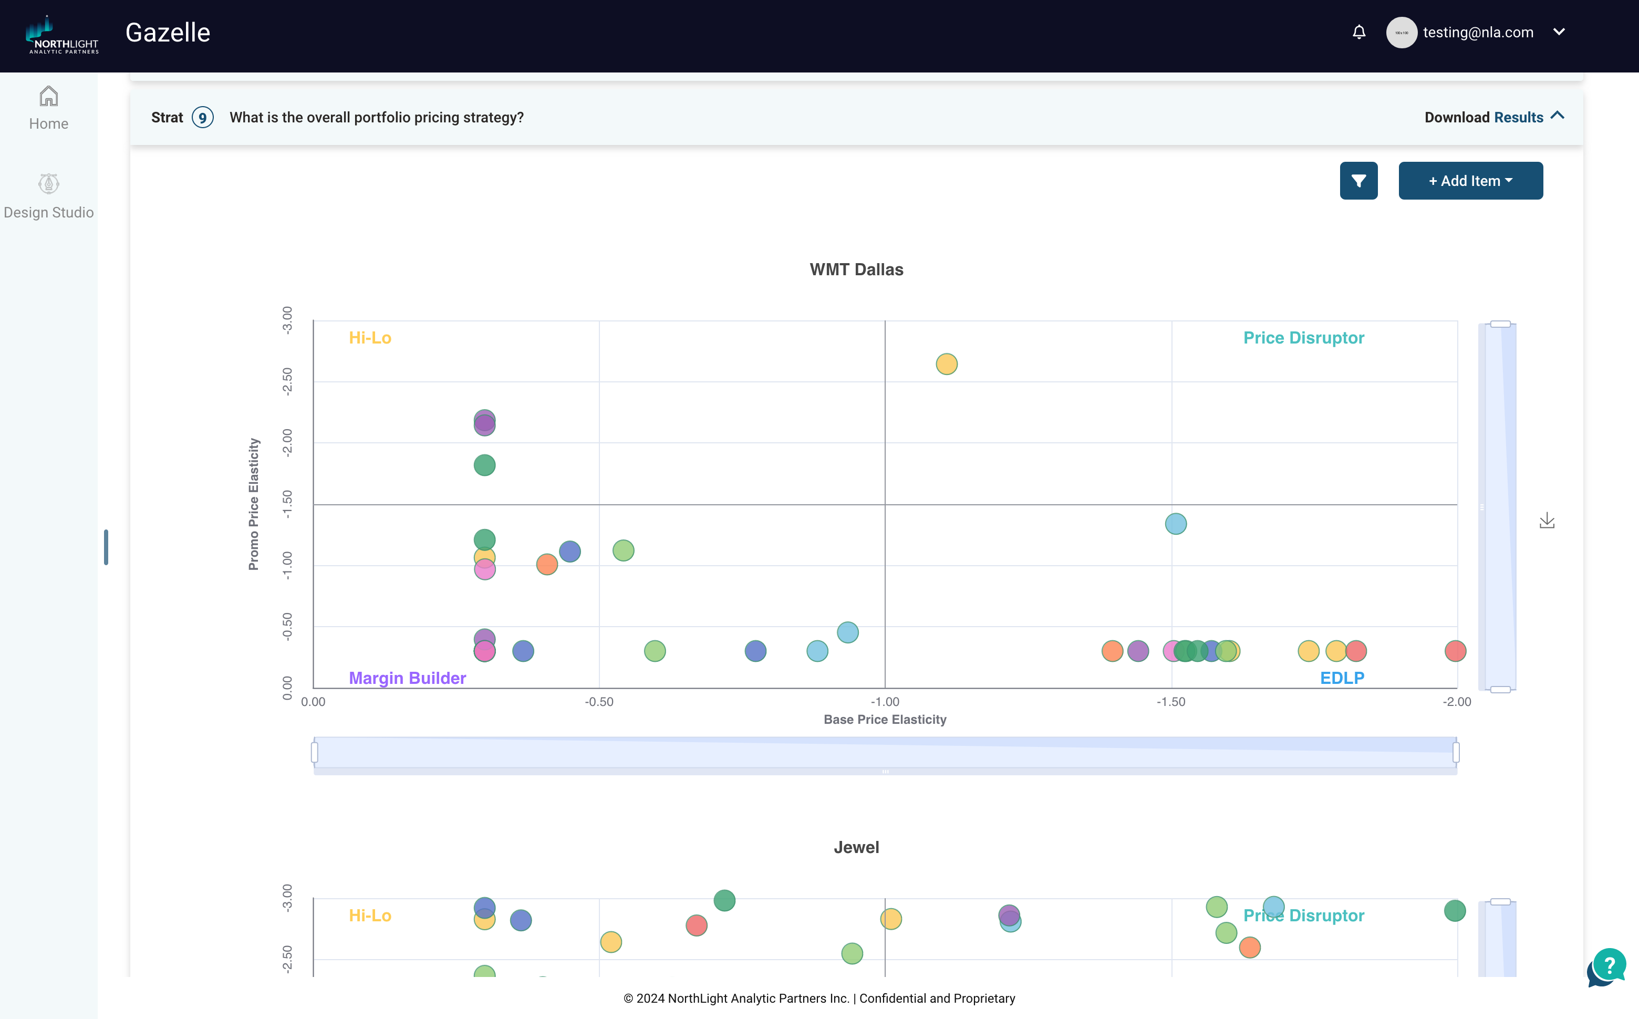
Task: Open the notifications bell
Action: (x=1358, y=32)
